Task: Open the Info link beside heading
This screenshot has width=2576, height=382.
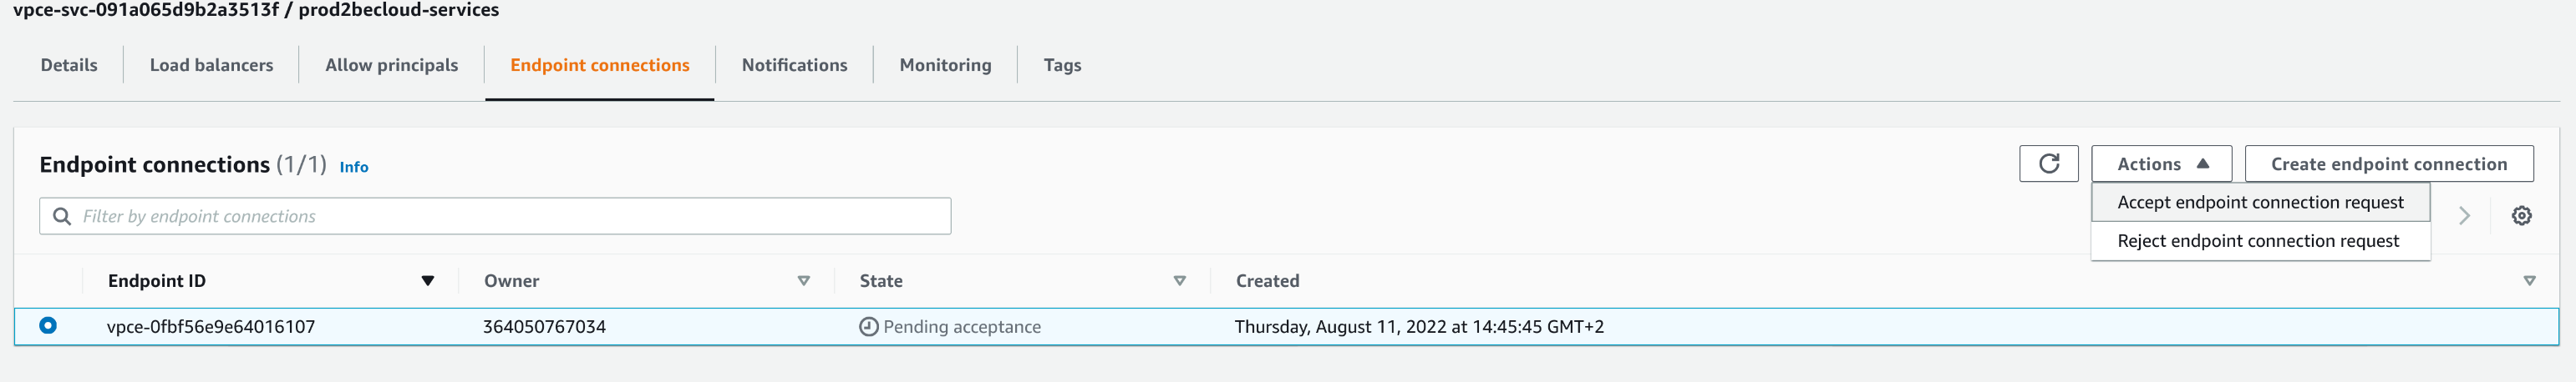Action: [x=354, y=168]
